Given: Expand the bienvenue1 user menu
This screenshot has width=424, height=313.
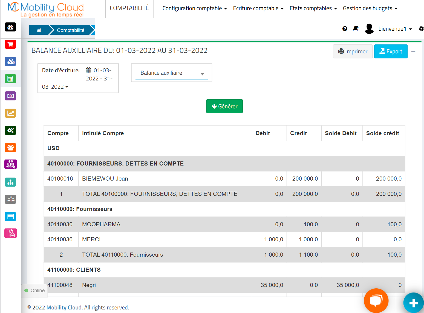Looking at the screenshot, I should (x=395, y=29).
